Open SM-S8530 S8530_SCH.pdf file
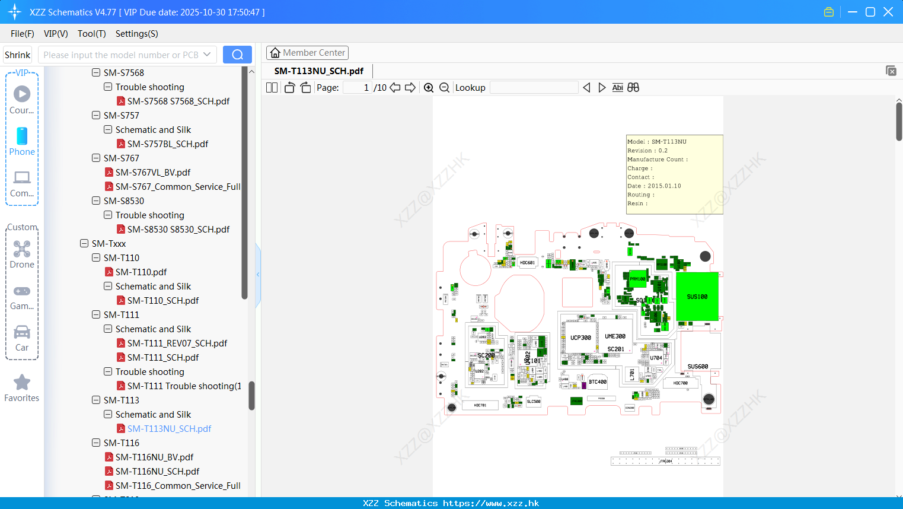 (178, 229)
